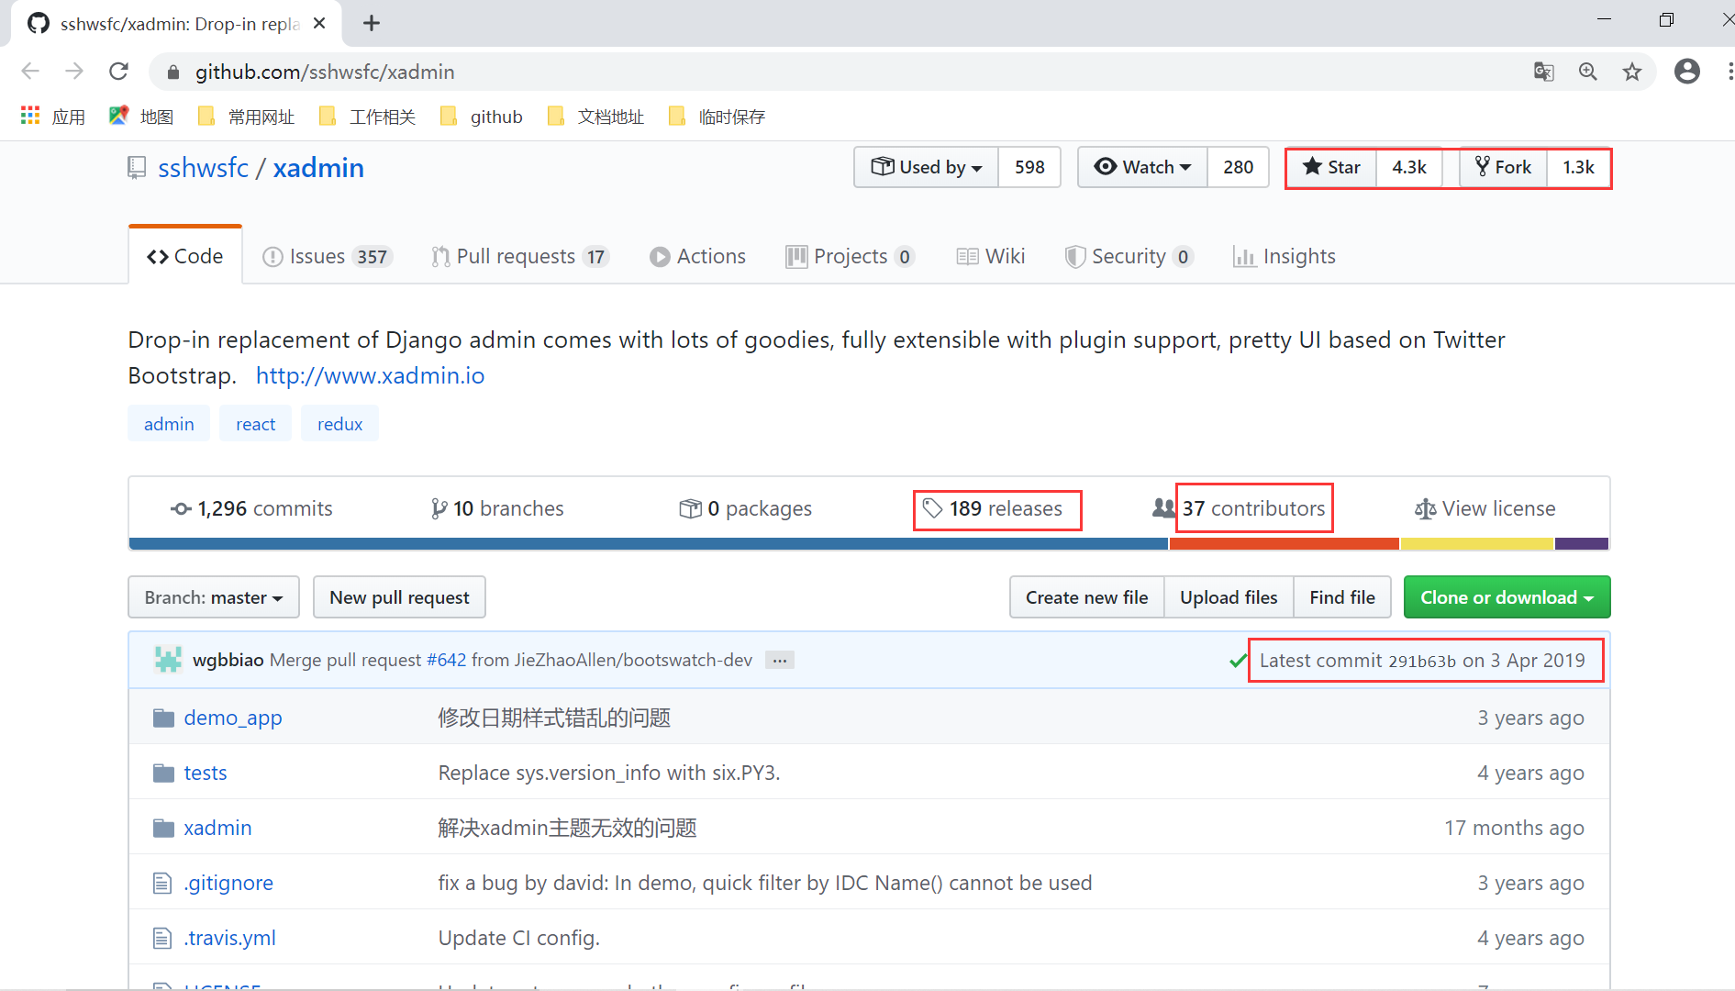The height and width of the screenshot is (991, 1735).
Task: Open the browser profile avatar
Action: coord(1687,72)
